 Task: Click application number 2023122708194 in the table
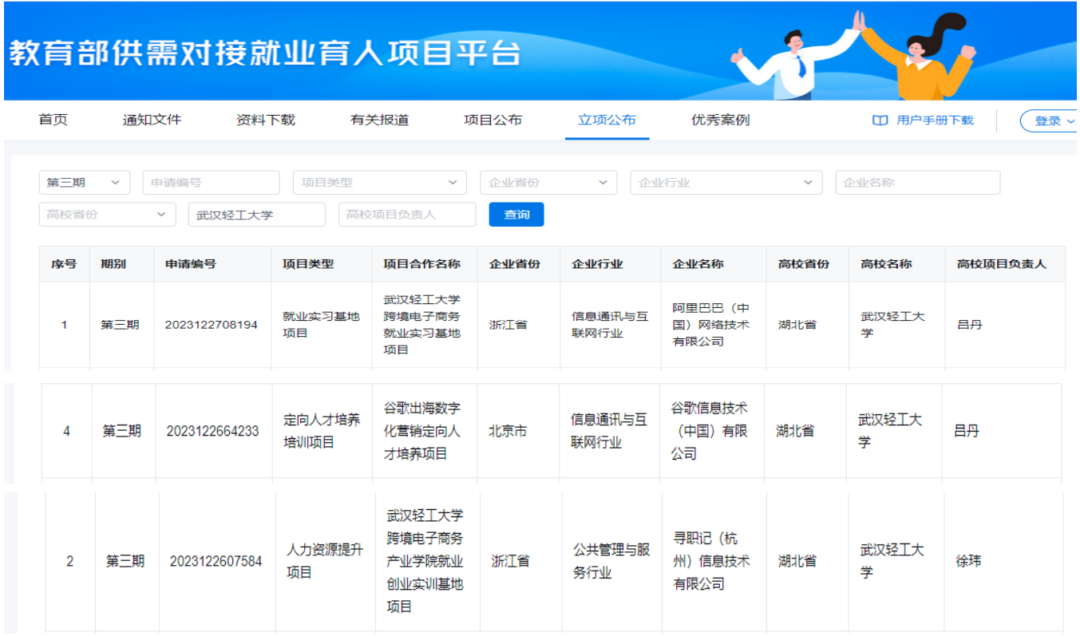click(212, 325)
